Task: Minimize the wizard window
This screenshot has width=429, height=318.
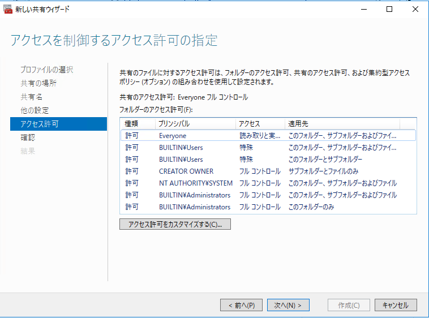Action: 364,9
